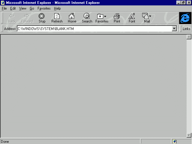Click the 'Address' label on the address bar

pyautogui.click(x=10, y=29)
